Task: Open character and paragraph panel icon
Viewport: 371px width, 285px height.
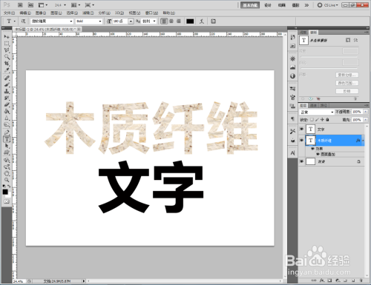Action: (x=213, y=21)
